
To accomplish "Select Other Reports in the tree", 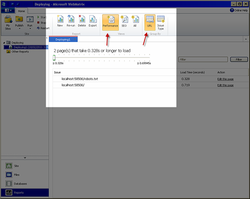I will (18, 52).
